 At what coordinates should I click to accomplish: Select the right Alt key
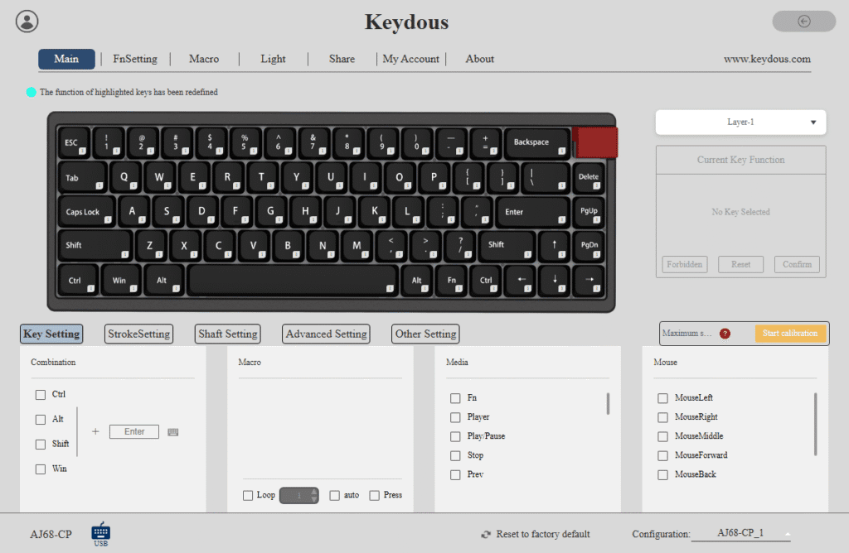pos(416,280)
